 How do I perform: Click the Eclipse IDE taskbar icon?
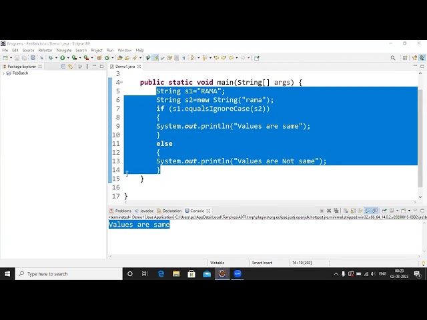pyautogui.click(x=222, y=273)
